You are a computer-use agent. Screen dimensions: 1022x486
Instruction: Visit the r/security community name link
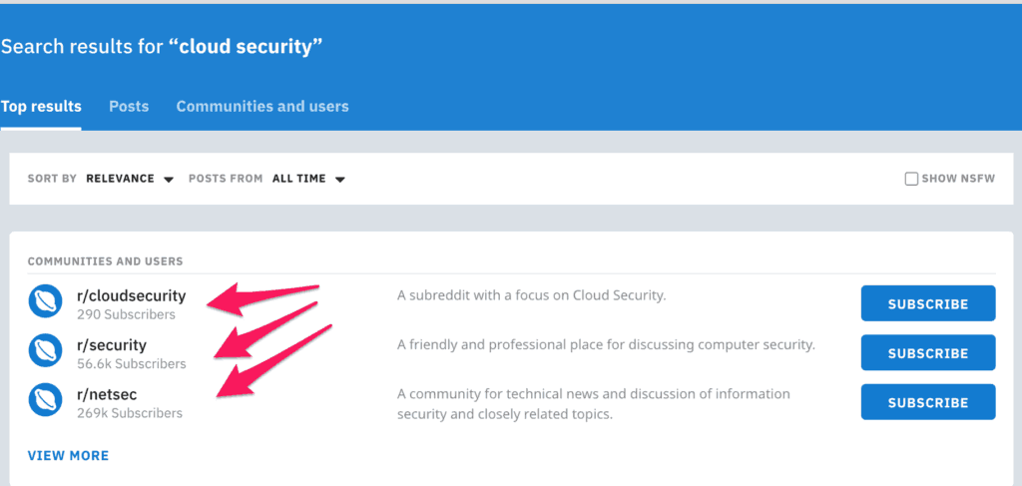tap(112, 345)
